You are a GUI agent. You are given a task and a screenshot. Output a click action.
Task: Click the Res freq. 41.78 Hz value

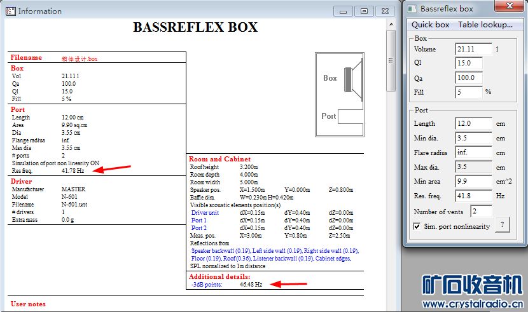click(73, 171)
